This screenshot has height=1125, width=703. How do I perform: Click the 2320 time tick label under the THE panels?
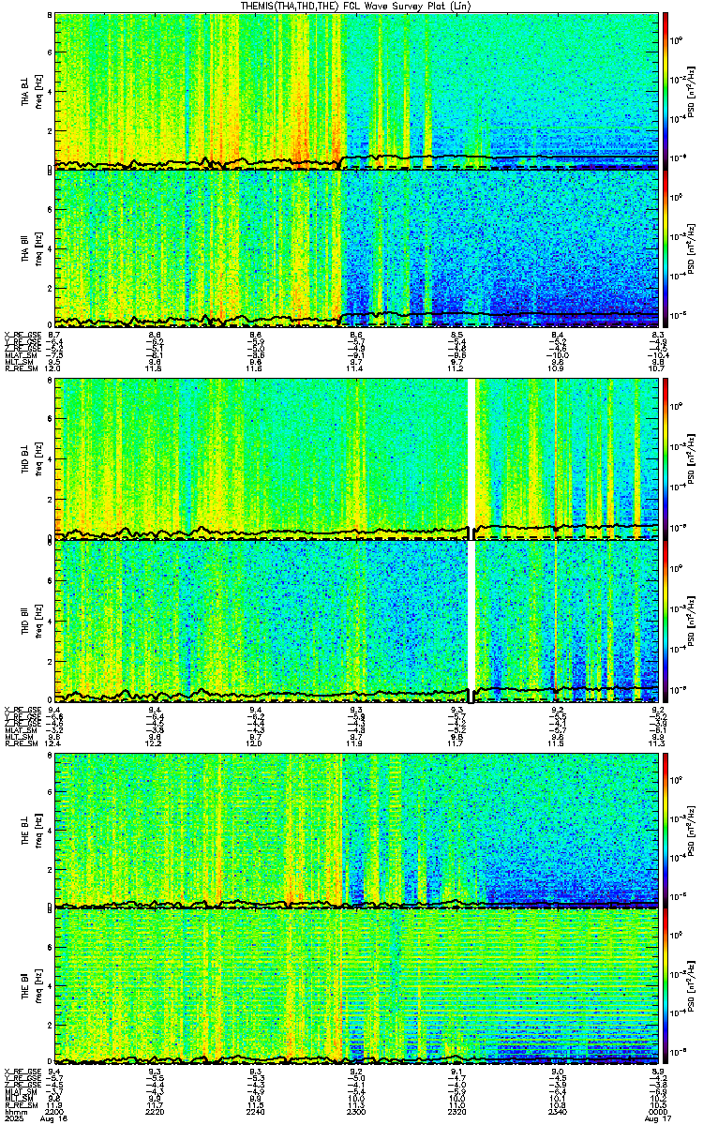tap(456, 1112)
